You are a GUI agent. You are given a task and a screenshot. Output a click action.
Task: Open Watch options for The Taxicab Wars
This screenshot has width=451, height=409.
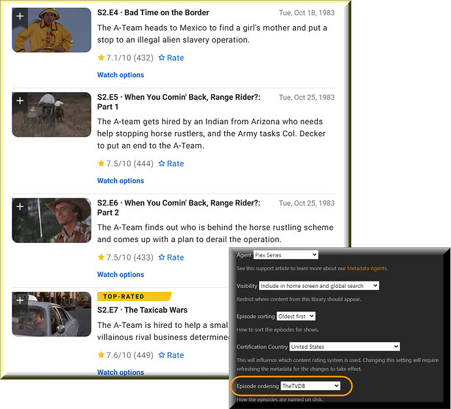tap(120, 372)
